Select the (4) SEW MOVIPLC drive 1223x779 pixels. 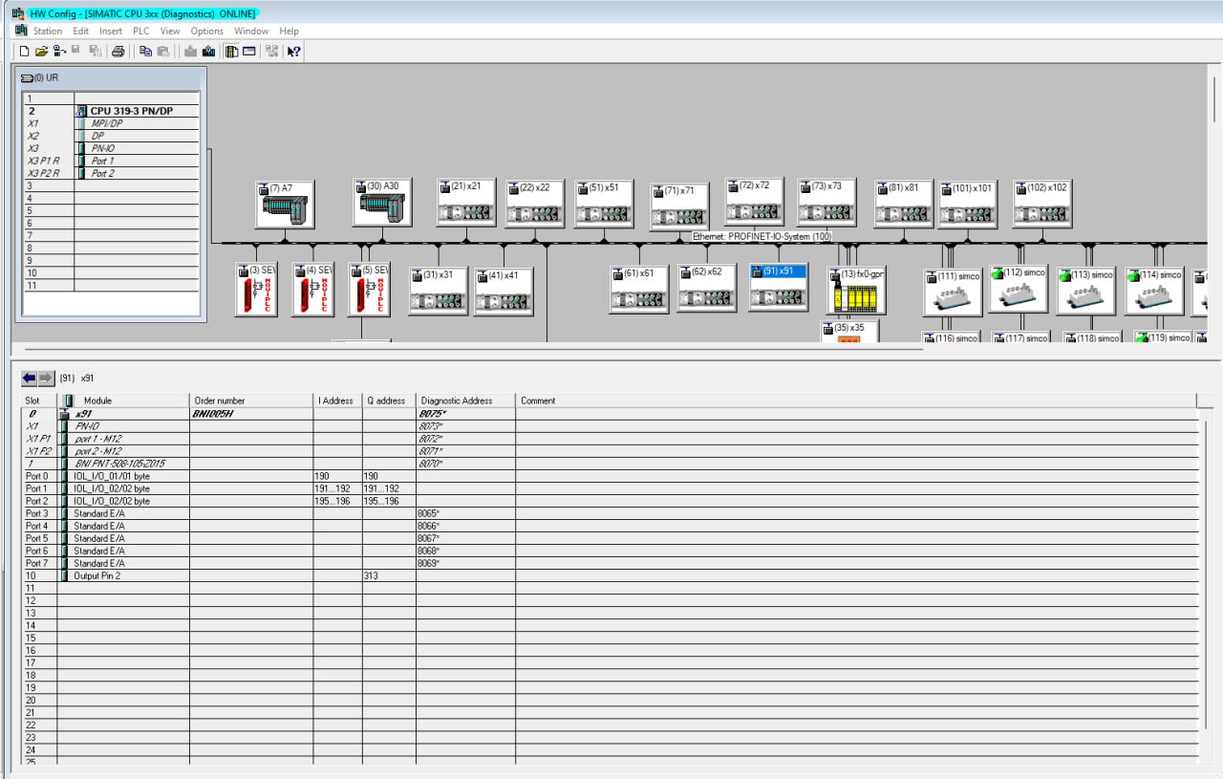click(312, 290)
